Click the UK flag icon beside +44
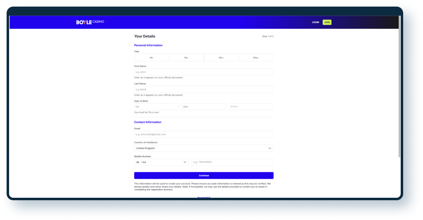This screenshot has width=423, height=220. pos(138,162)
